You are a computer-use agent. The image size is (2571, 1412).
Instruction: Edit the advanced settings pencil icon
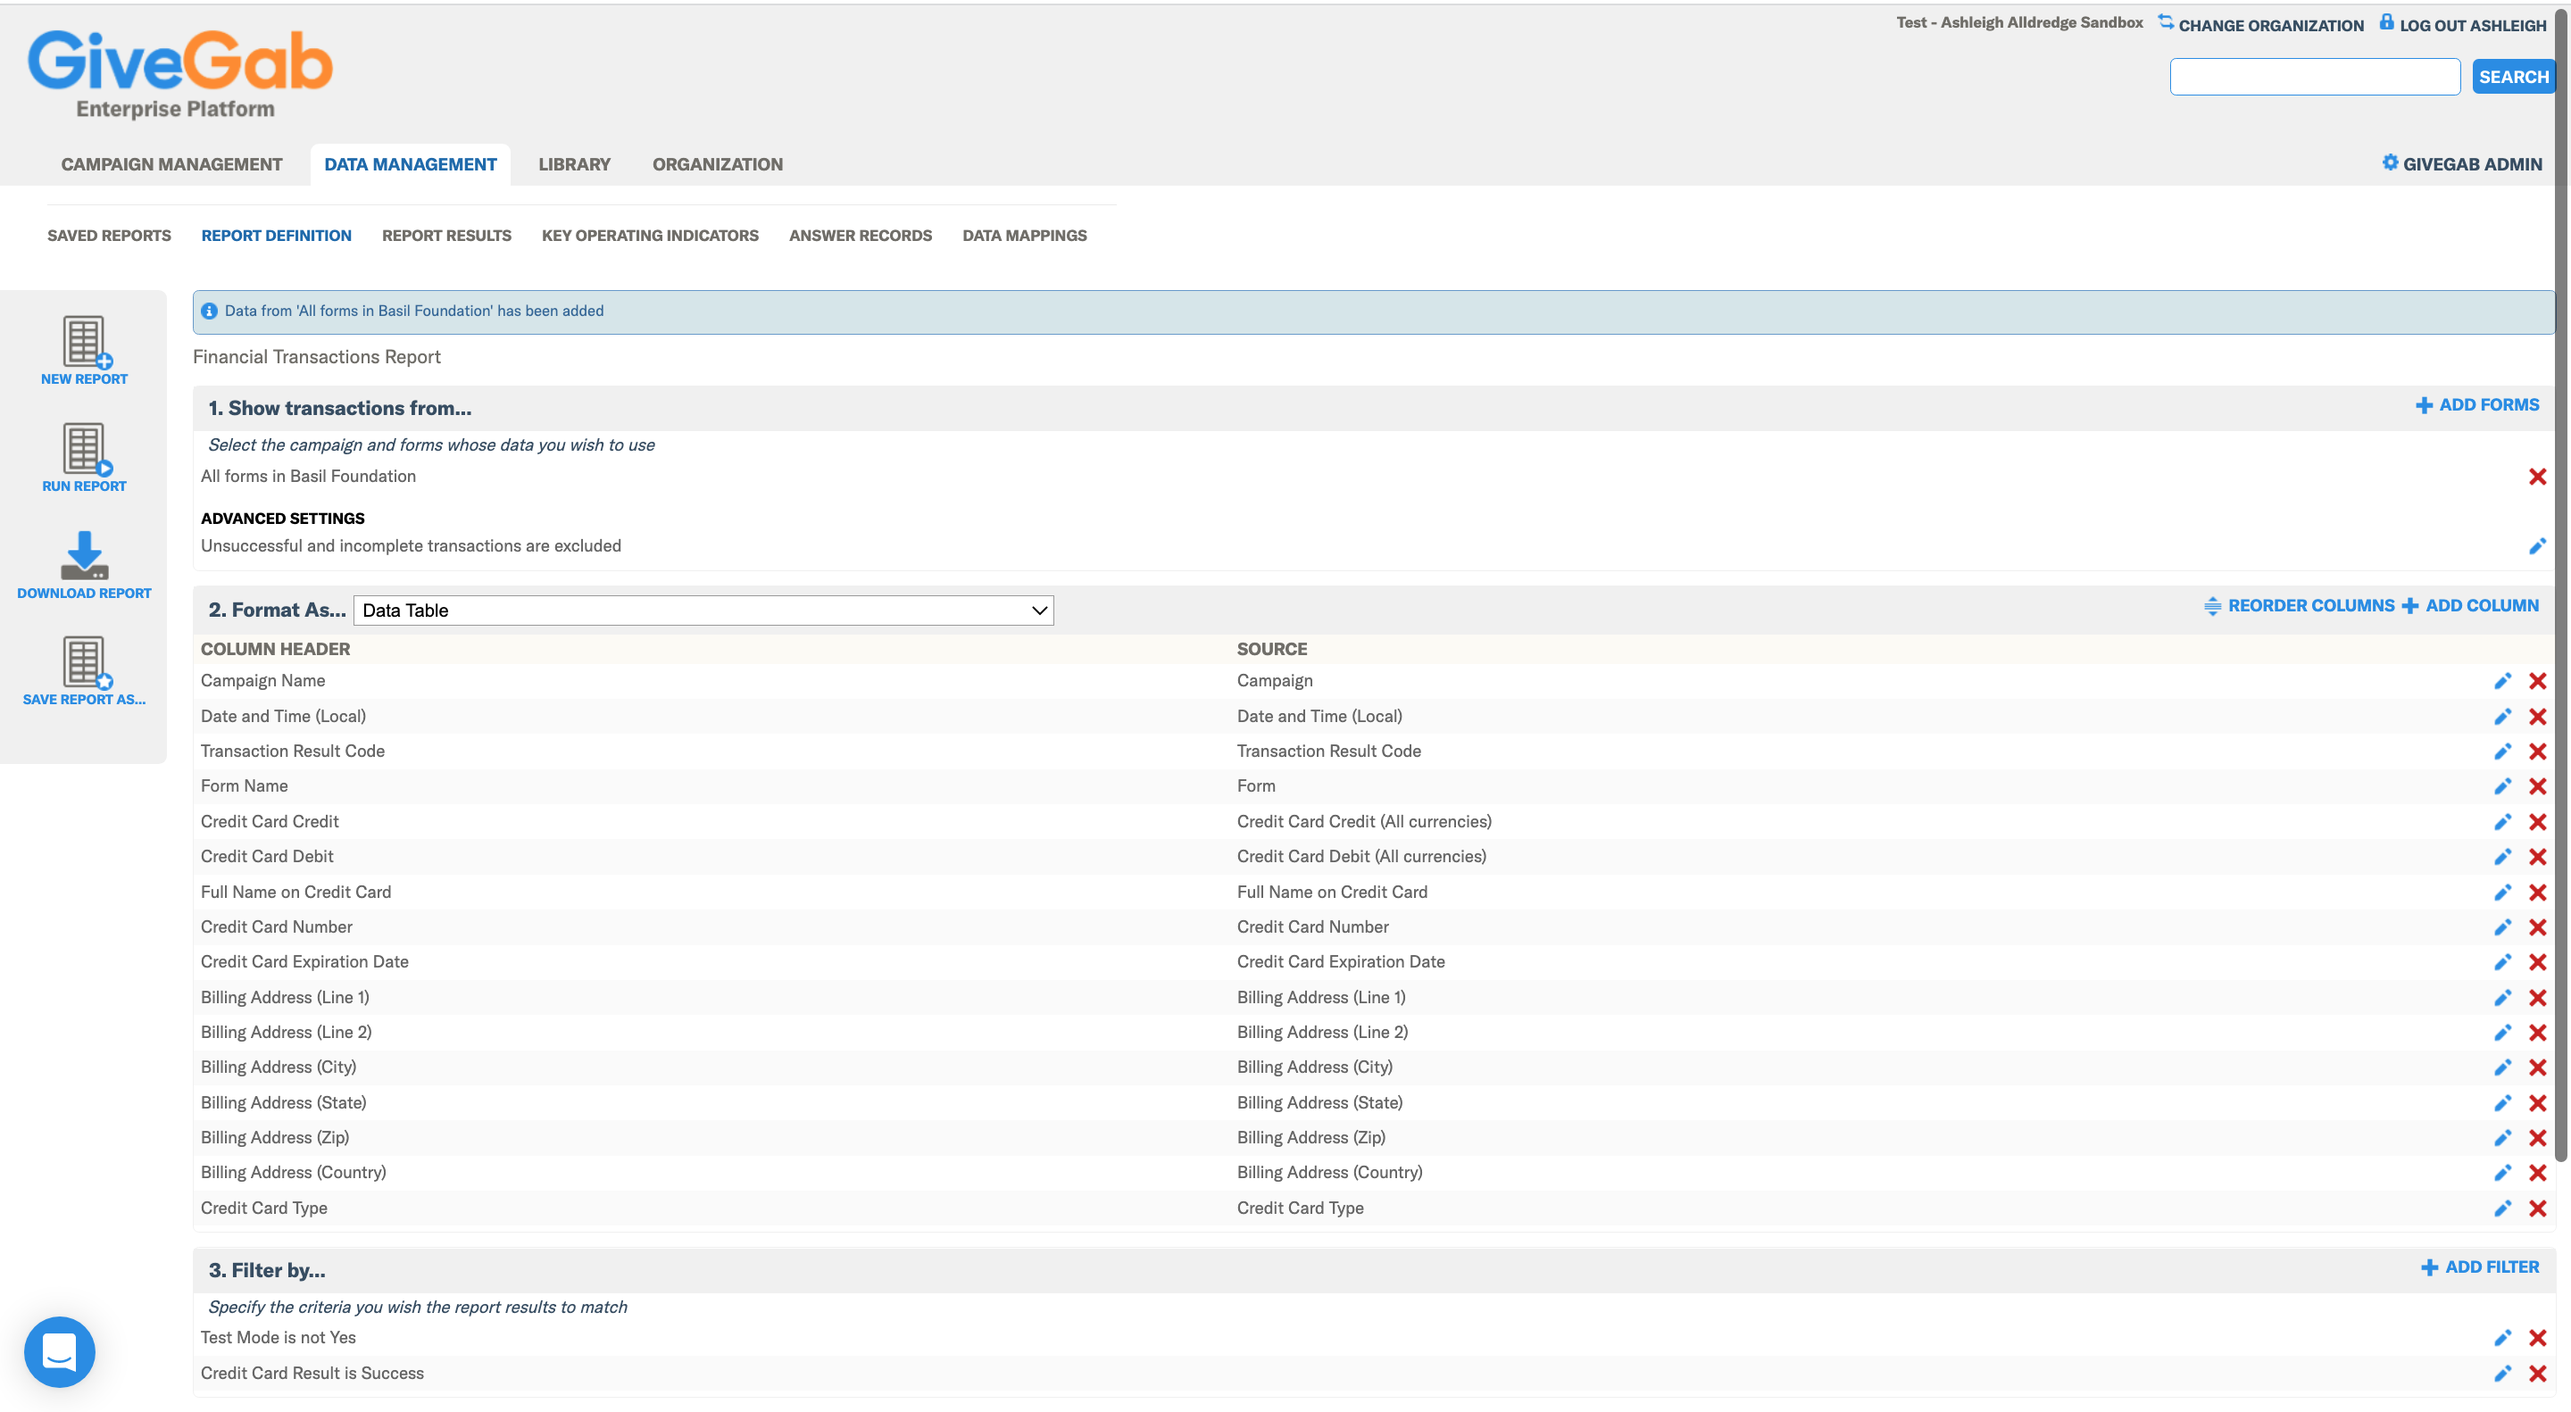coord(2537,546)
